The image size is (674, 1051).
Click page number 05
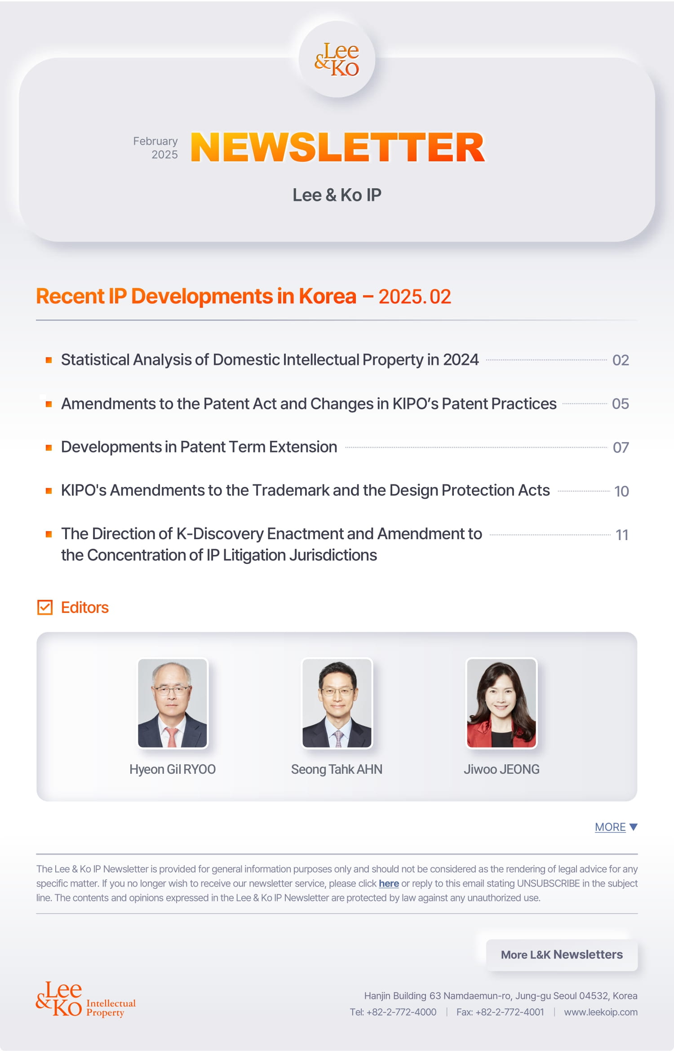coord(621,404)
